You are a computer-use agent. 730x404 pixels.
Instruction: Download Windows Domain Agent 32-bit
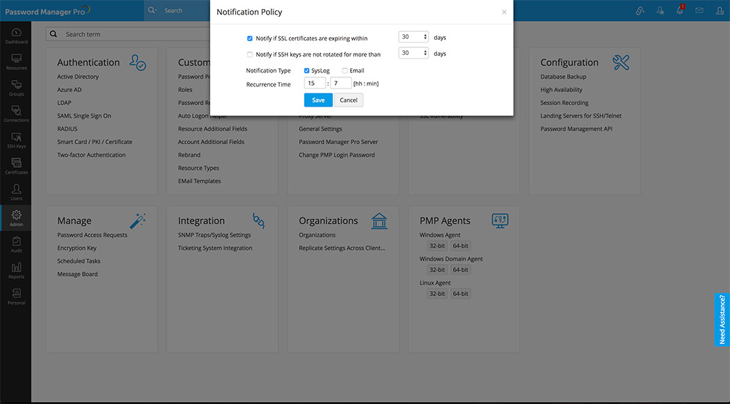(x=437, y=270)
